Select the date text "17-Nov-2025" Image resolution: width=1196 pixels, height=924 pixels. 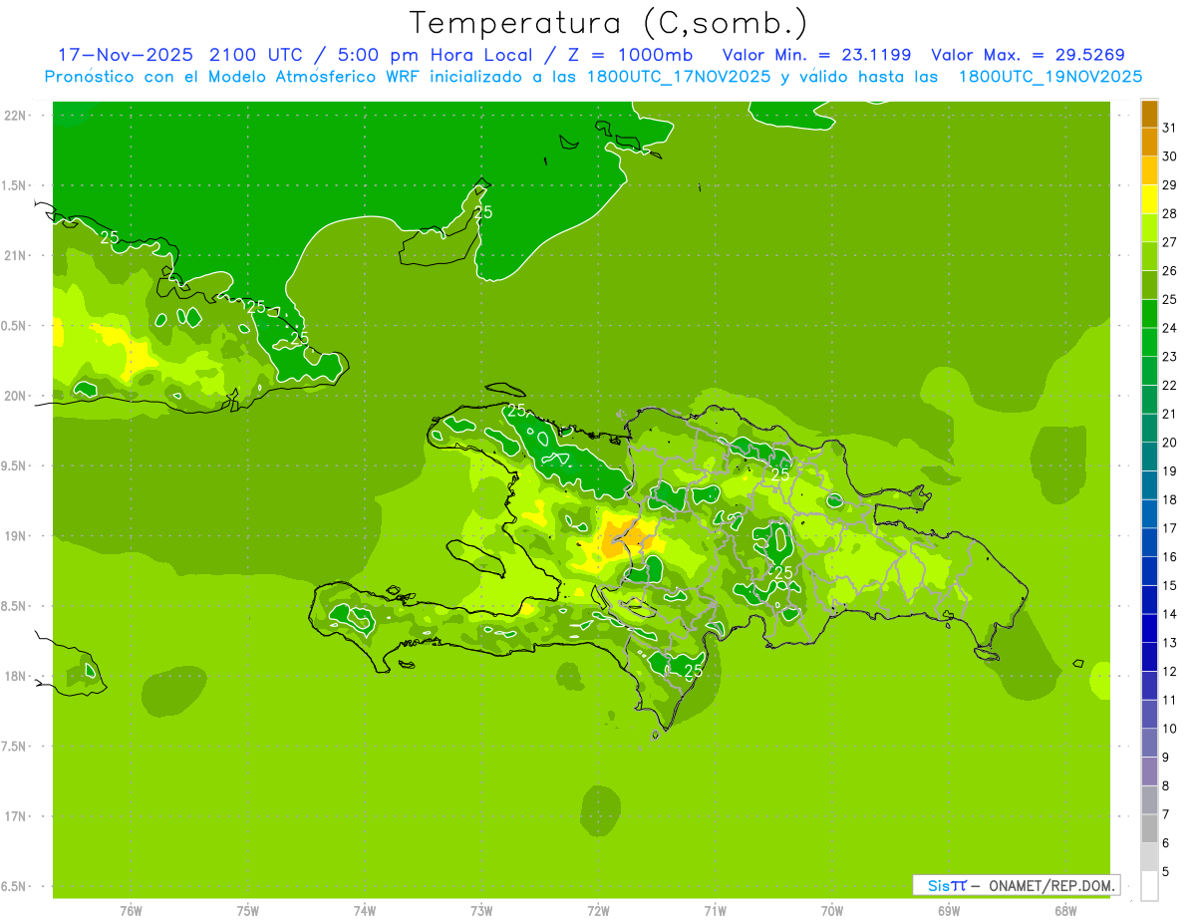coord(126,55)
